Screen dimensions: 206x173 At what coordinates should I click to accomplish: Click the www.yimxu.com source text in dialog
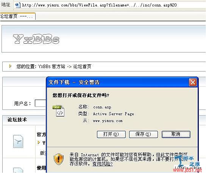[108, 121]
